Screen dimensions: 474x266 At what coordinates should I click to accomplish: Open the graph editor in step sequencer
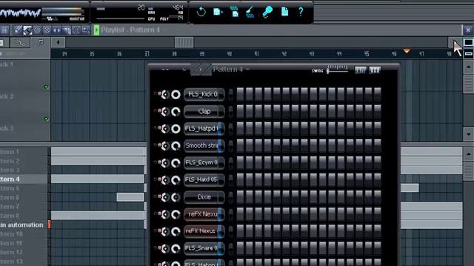[361, 70]
